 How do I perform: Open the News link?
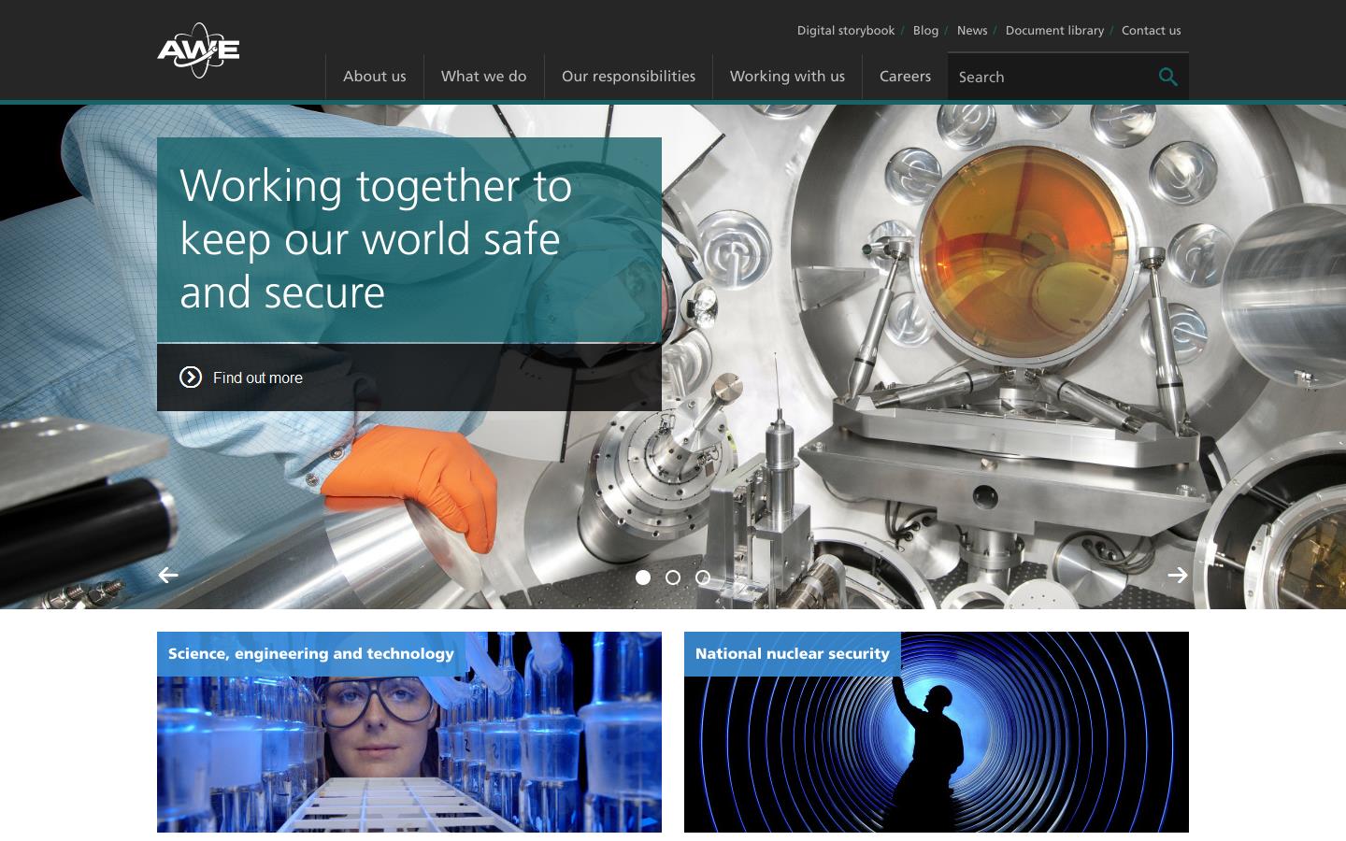tap(972, 31)
